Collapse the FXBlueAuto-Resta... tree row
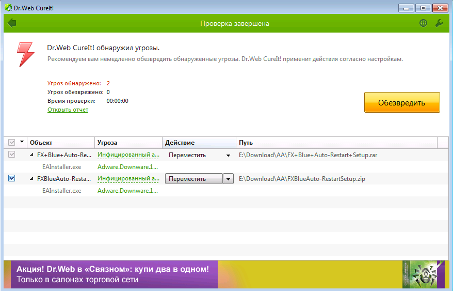 point(31,179)
